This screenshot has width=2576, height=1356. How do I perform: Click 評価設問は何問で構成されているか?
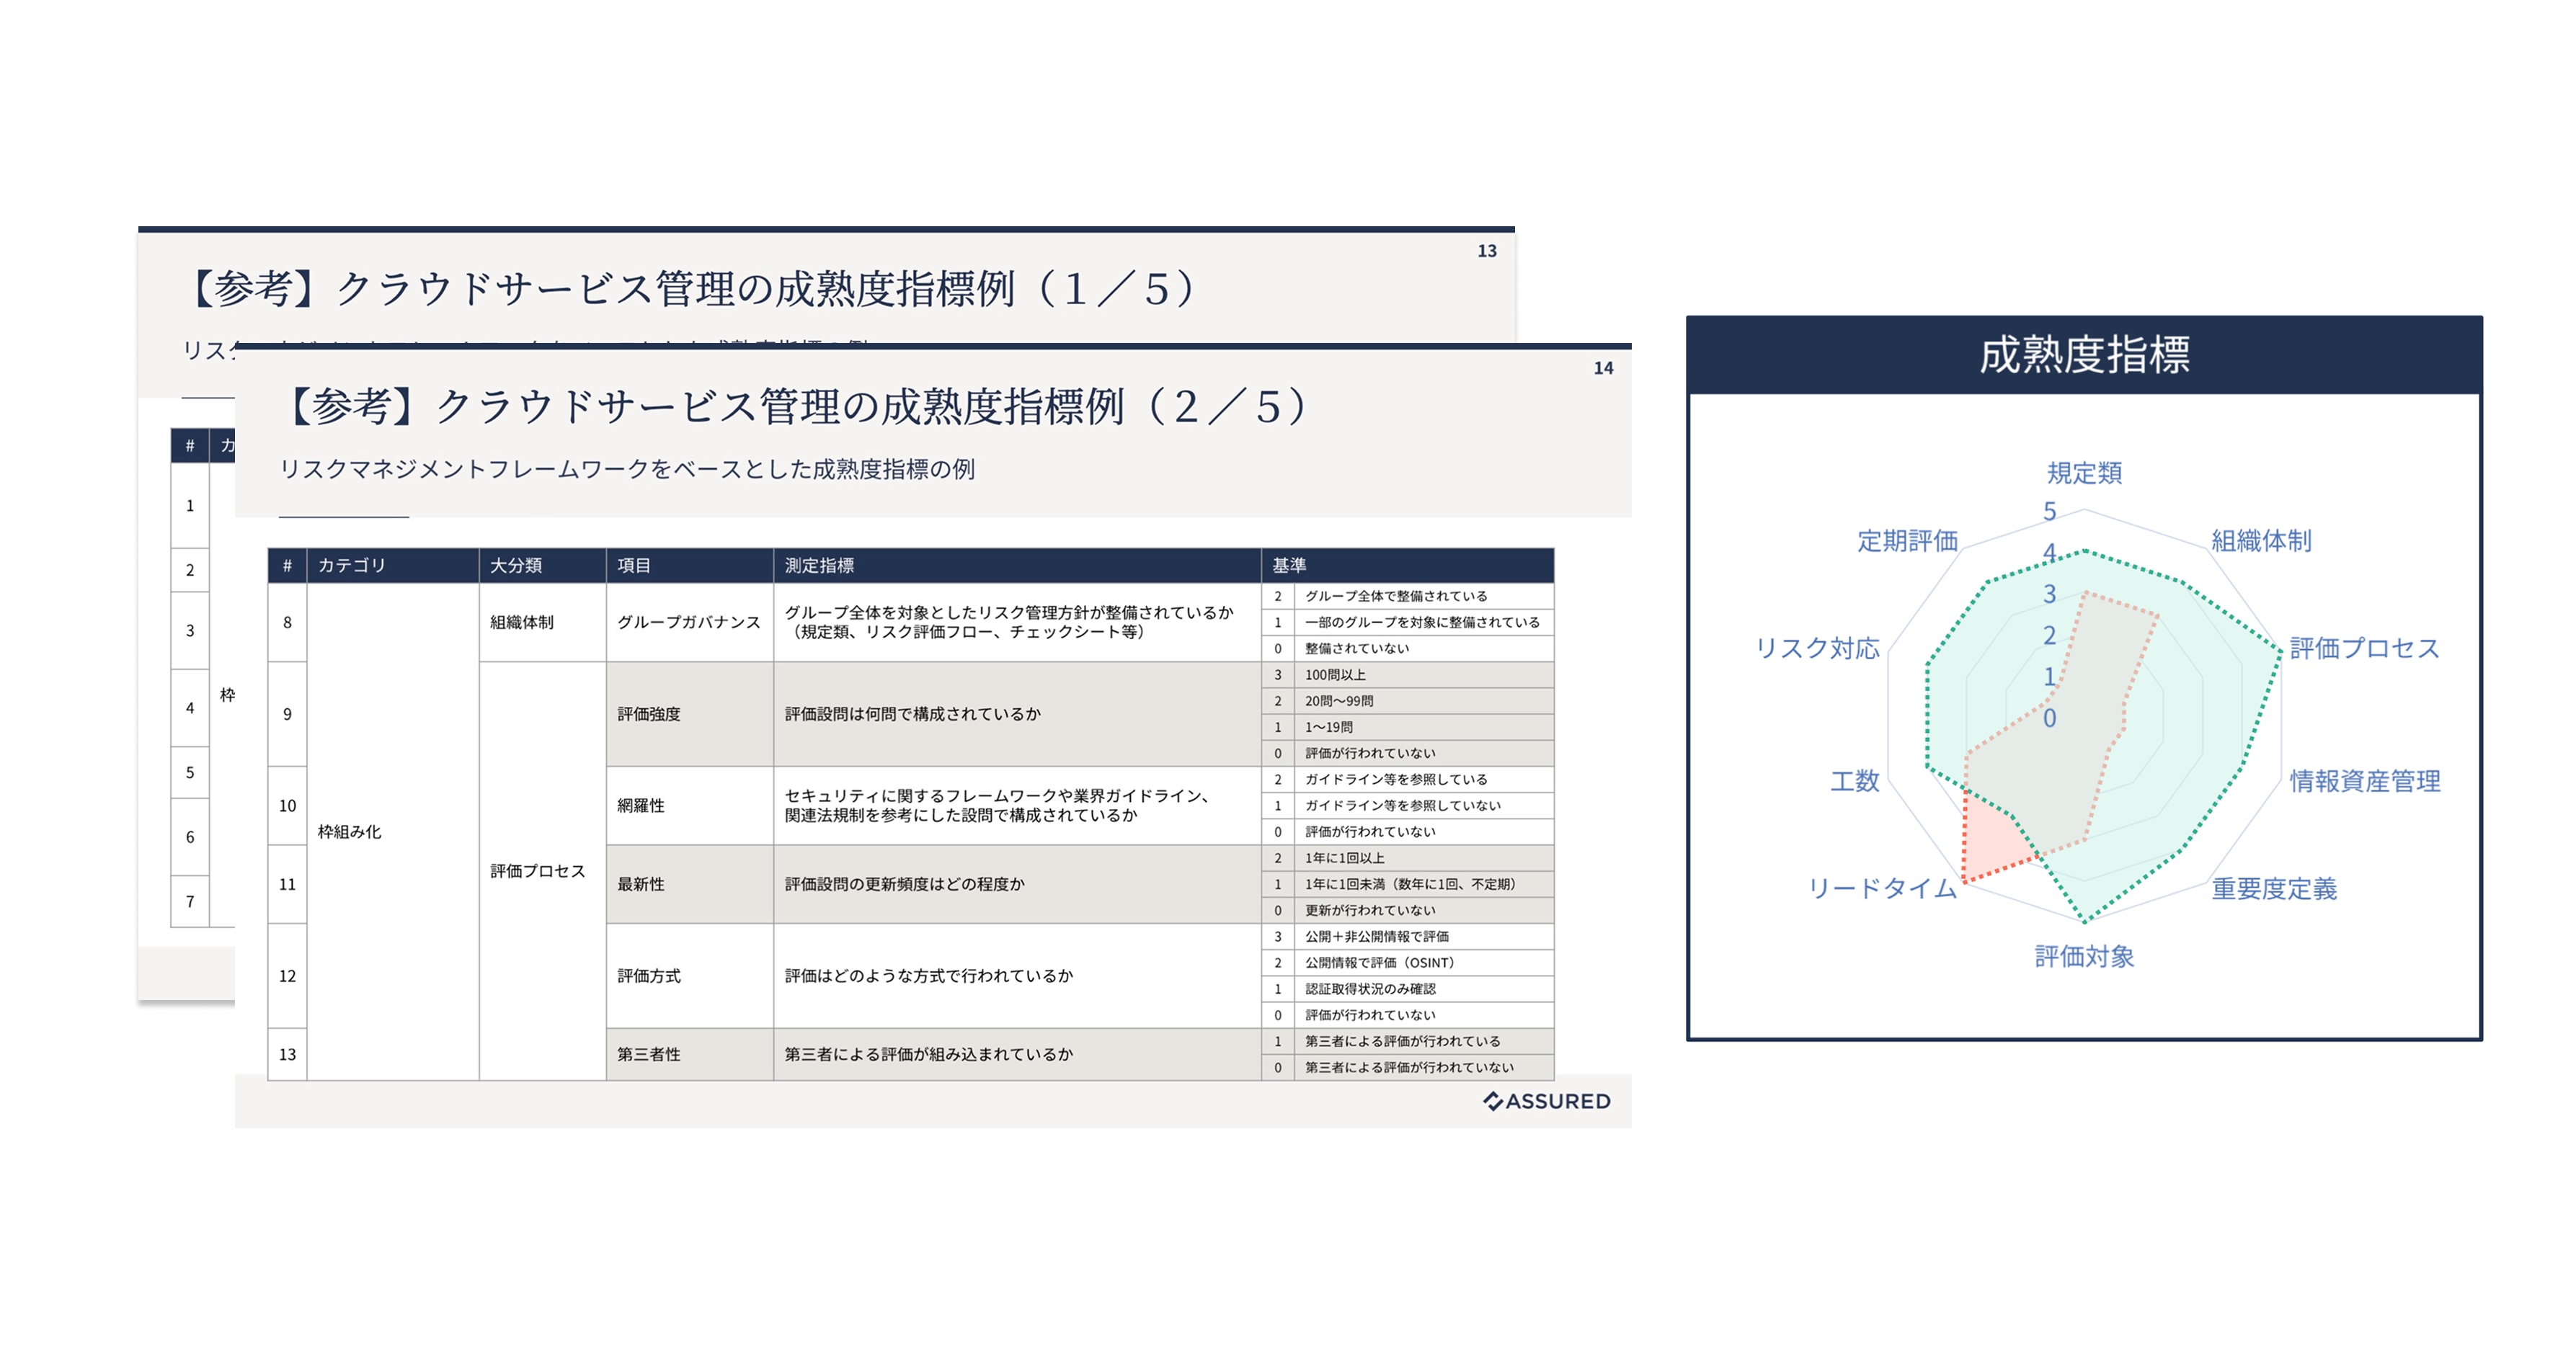point(912,714)
